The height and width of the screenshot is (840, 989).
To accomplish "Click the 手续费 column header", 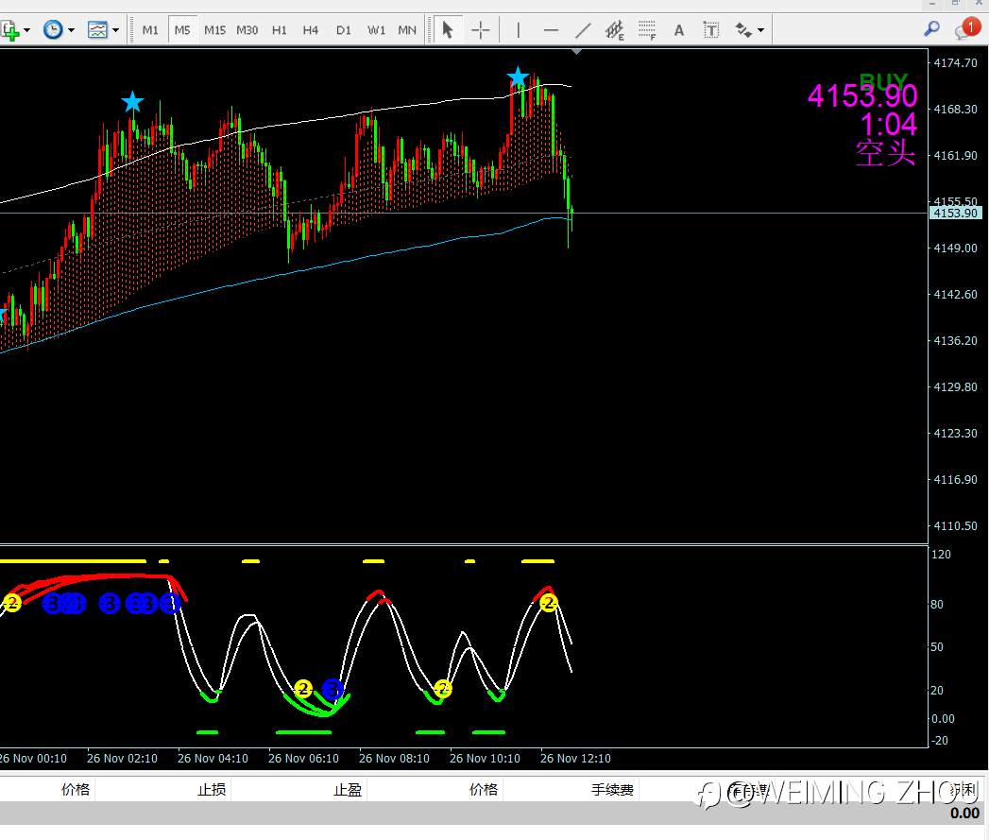I will coord(612,790).
